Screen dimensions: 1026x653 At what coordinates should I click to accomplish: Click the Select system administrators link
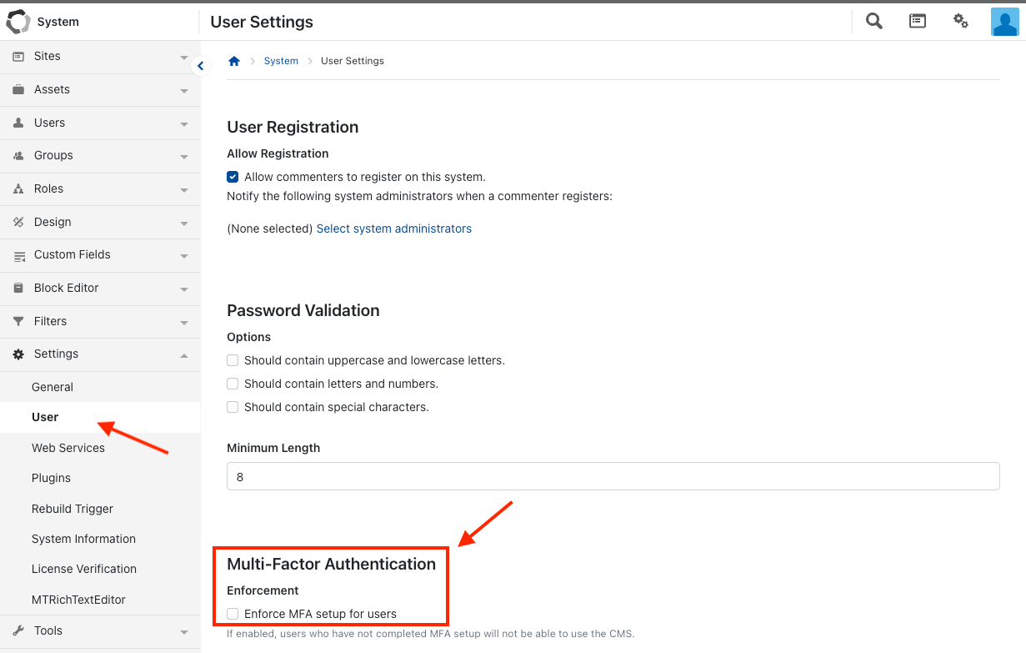pyautogui.click(x=393, y=229)
